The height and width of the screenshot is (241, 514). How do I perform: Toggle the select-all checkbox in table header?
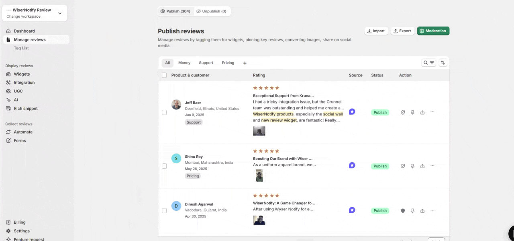[164, 75]
